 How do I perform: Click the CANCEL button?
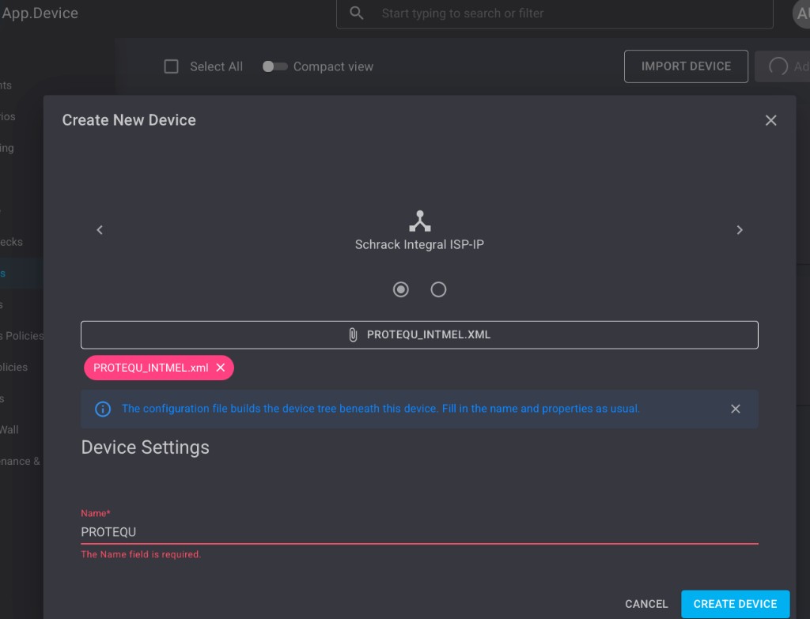point(646,603)
